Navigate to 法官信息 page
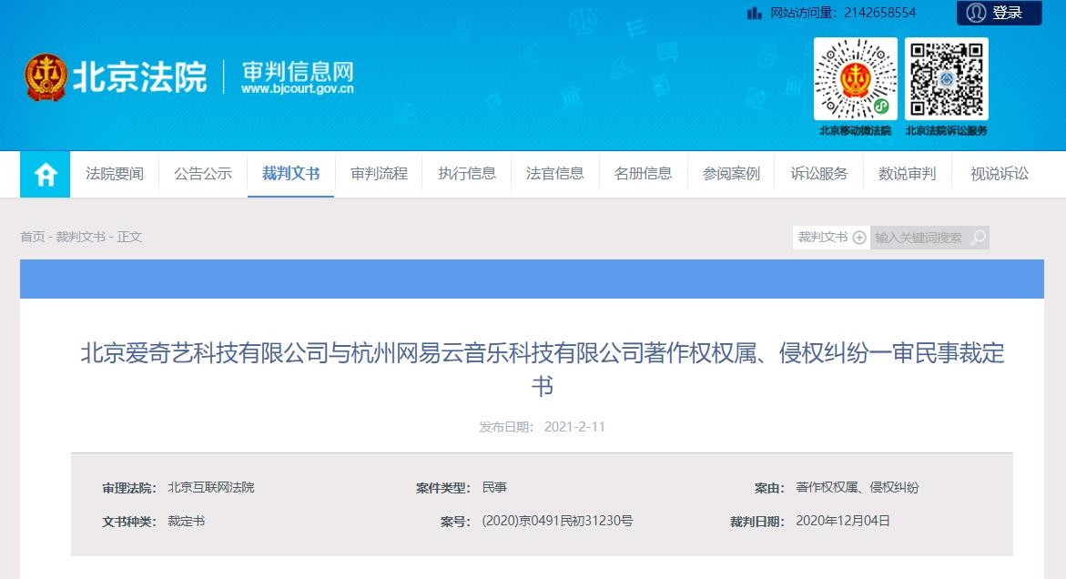The height and width of the screenshot is (579, 1066). click(555, 174)
